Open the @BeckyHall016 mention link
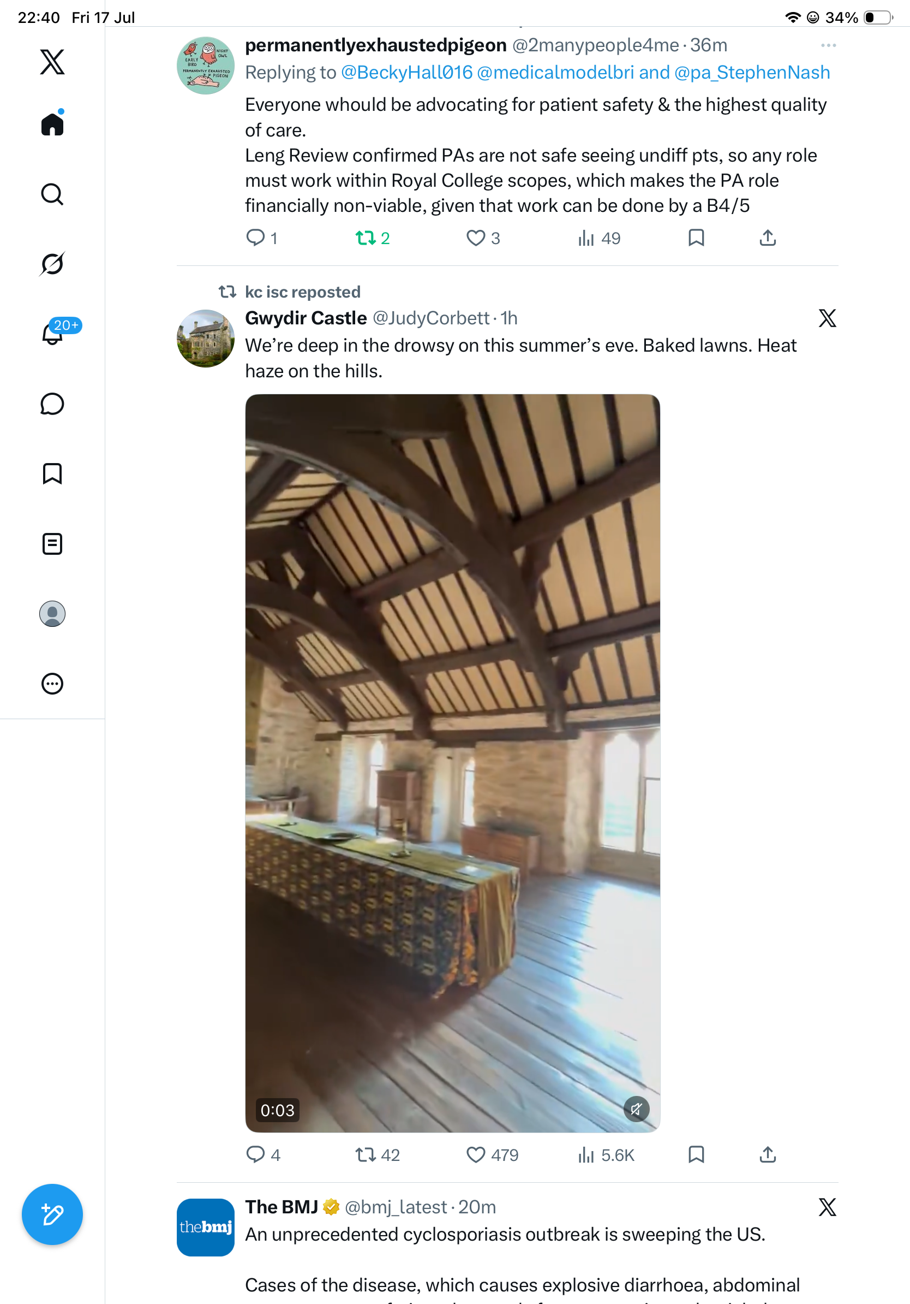910x1304 pixels. click(x=407, y=73)
